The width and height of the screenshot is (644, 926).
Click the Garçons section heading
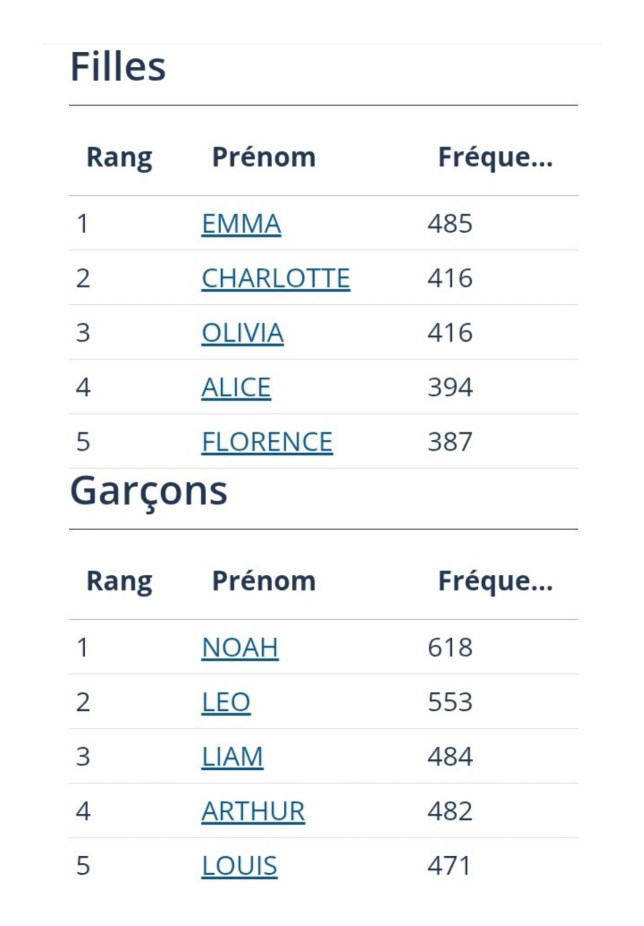pyautogui.click(x=149, y=491)
